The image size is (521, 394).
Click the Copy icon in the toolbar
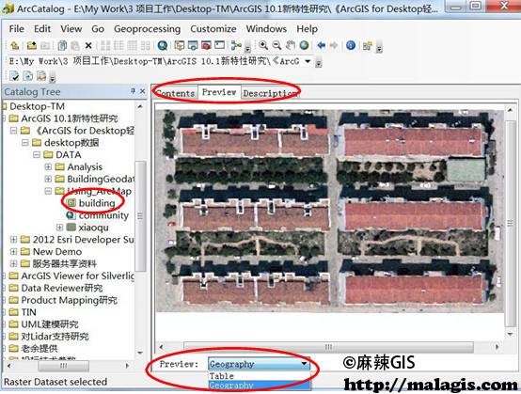62,45
